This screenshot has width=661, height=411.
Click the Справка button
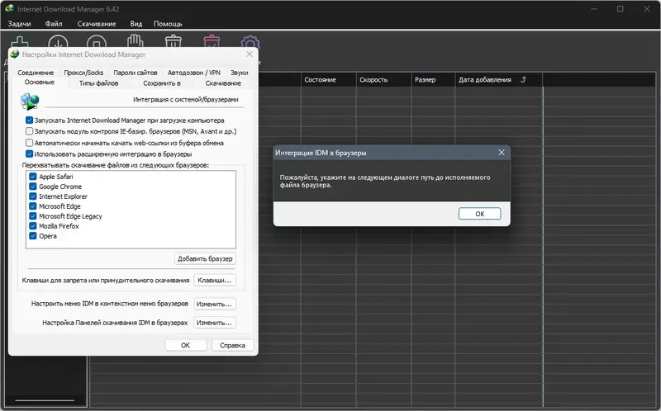pos(232,345)
